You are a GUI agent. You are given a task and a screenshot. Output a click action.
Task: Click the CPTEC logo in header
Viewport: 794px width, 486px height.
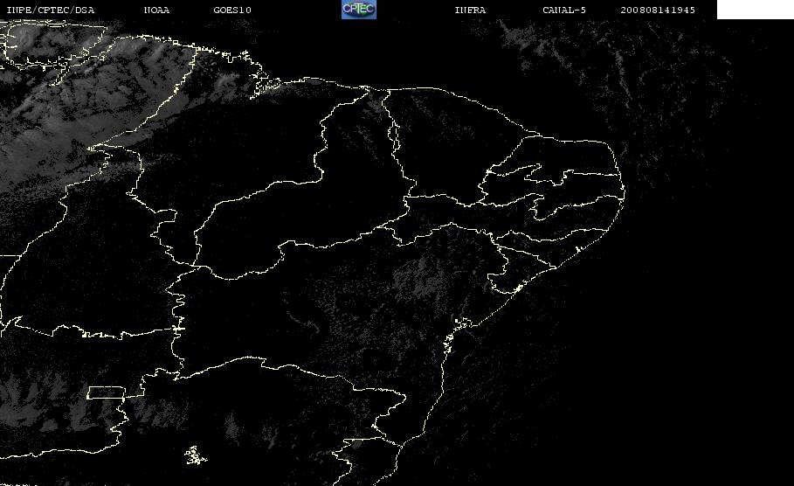point(359,10)
